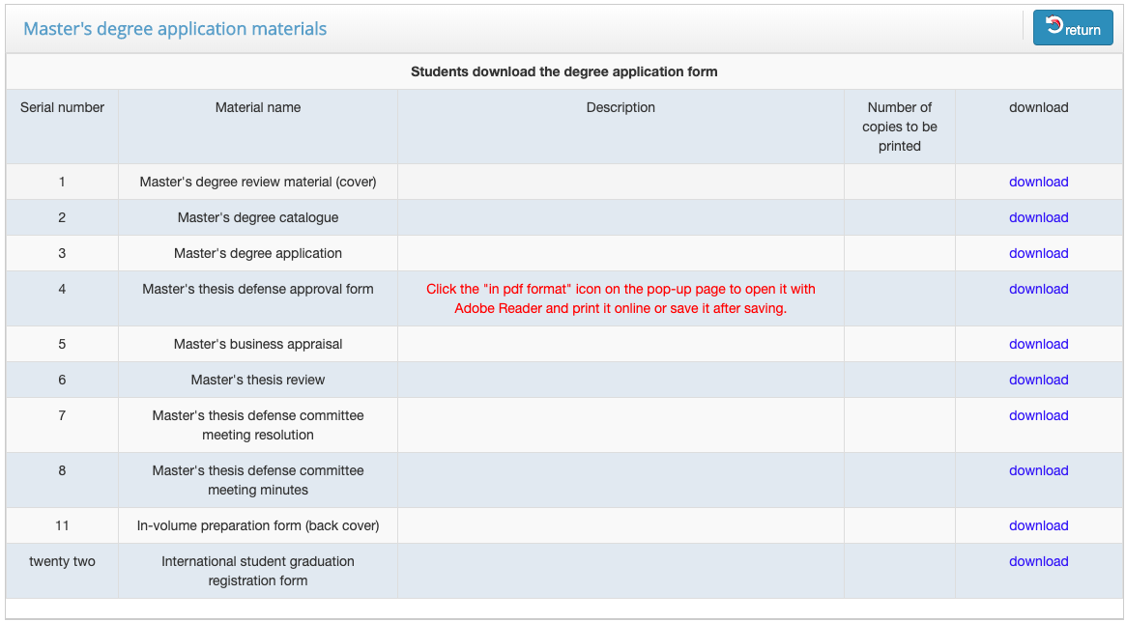
Task: Click the Serial number column header
Action: click(62, 107)
